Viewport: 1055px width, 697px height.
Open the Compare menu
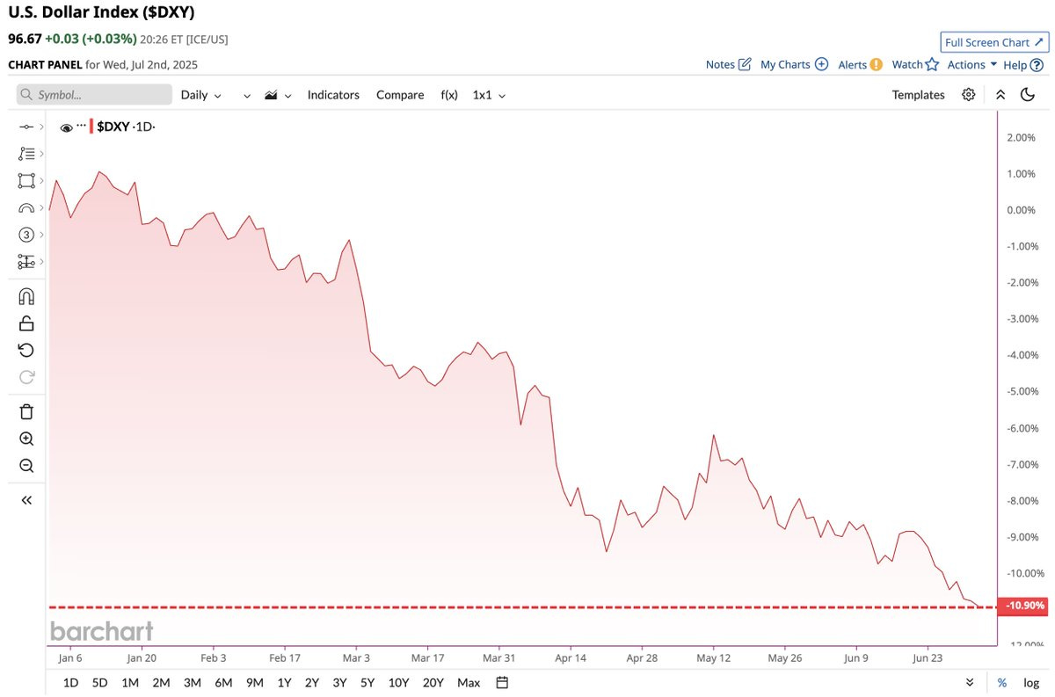click(400, 95)
